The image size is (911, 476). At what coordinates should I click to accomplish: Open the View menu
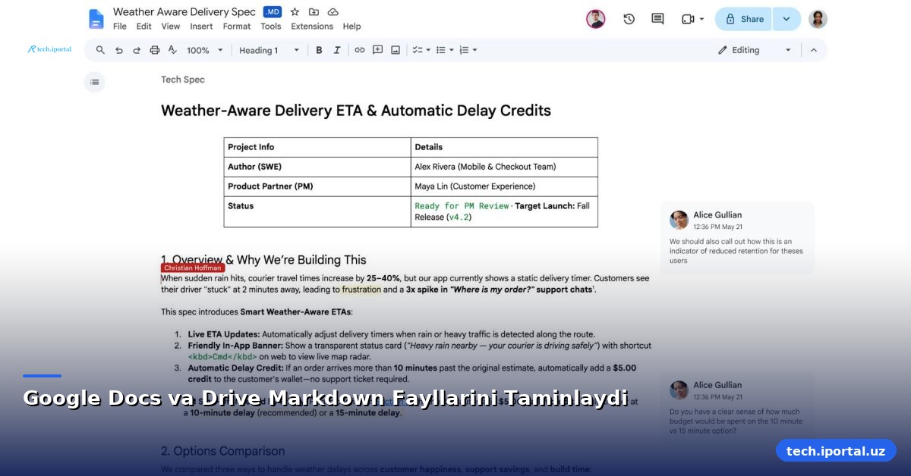(171, 26)
